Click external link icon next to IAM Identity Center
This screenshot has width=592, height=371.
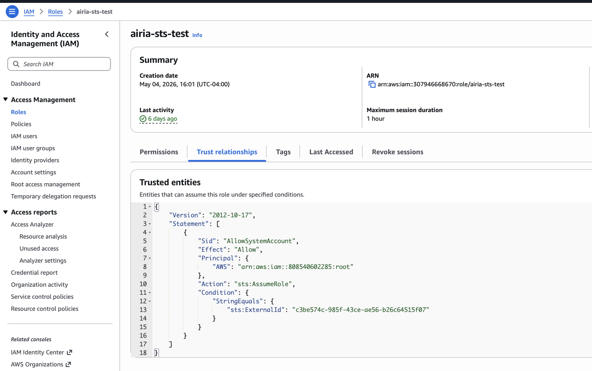point(70,352)
